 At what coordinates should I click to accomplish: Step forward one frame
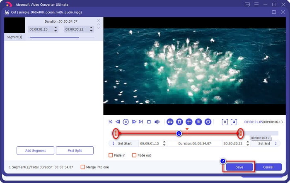click(134, 122)
